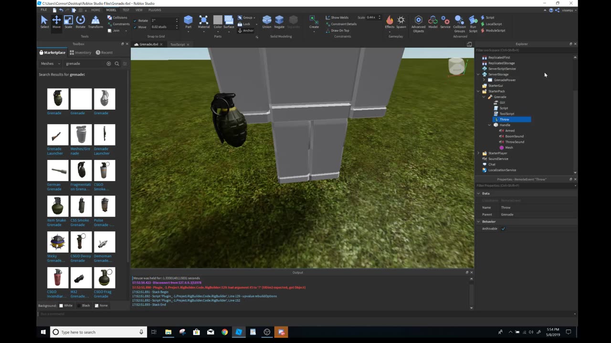This screenshot has height=343, width=611.
Task: Set toolbox background to Black
Action: click(x=79, y=305)
